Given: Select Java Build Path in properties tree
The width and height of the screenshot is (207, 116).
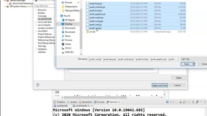Looking at the screenshot, I should click(x=45, y=19).
